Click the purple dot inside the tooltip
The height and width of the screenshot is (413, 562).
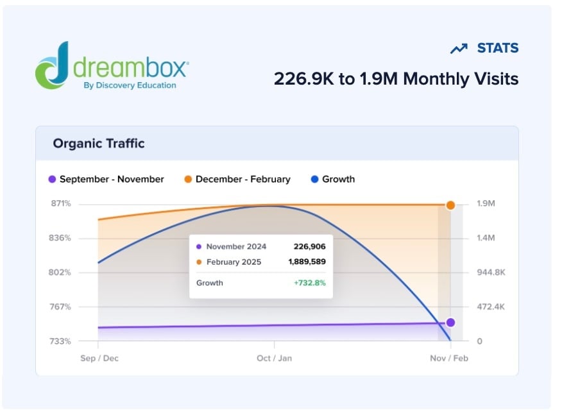pyautogui.click(x=200, y=246)
